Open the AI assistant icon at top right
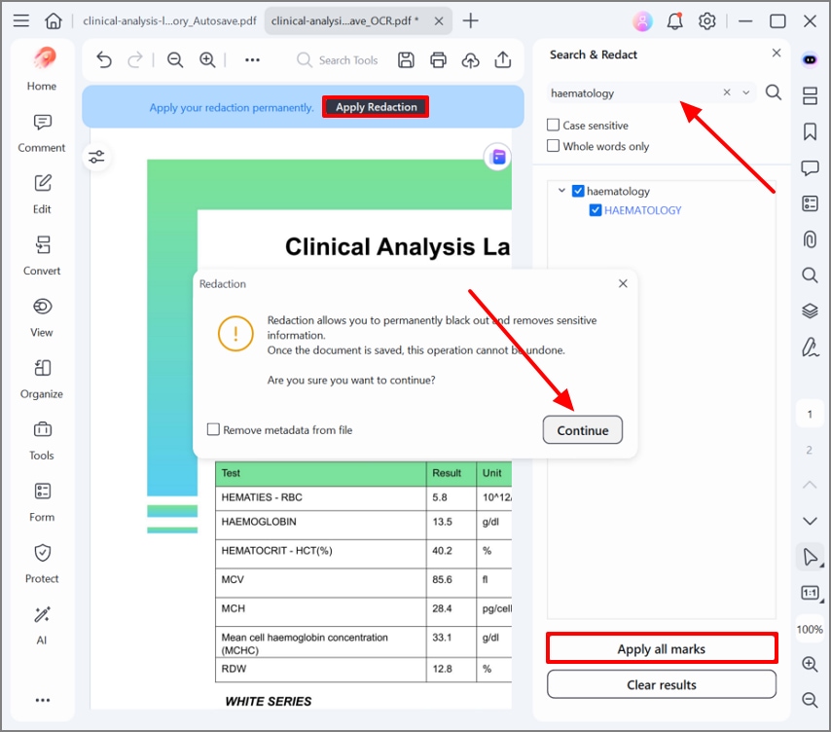 click(810, 59)
